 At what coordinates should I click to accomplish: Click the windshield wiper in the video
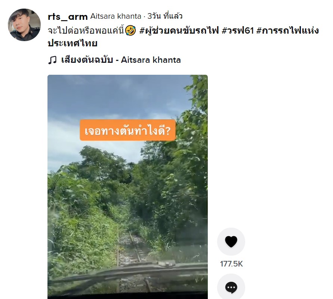[x=127, y=270]
